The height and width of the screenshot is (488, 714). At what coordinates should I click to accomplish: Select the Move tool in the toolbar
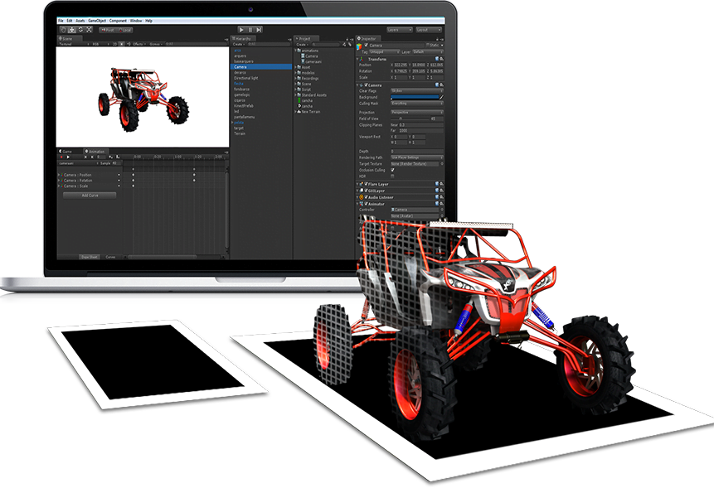click(72, 31)
